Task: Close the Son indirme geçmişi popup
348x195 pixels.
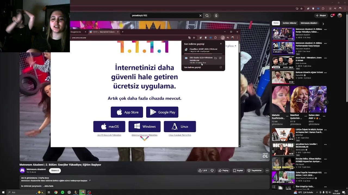Action: click(221, 44)
